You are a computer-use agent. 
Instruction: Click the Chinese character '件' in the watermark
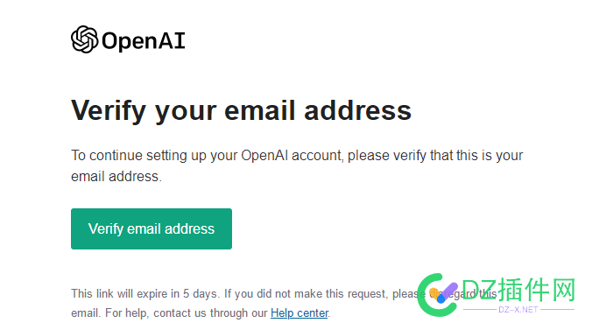pos(536,290)
